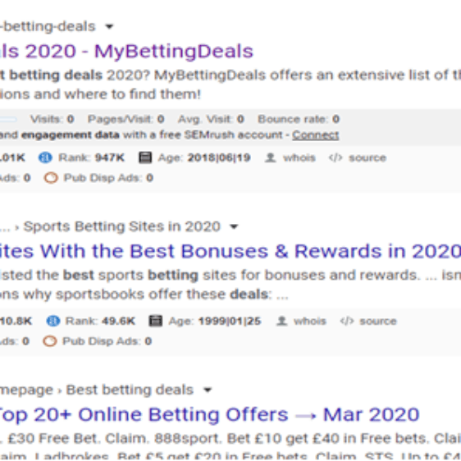Open Top 20+ Online Betting Offers result

(x=209, y=414)
